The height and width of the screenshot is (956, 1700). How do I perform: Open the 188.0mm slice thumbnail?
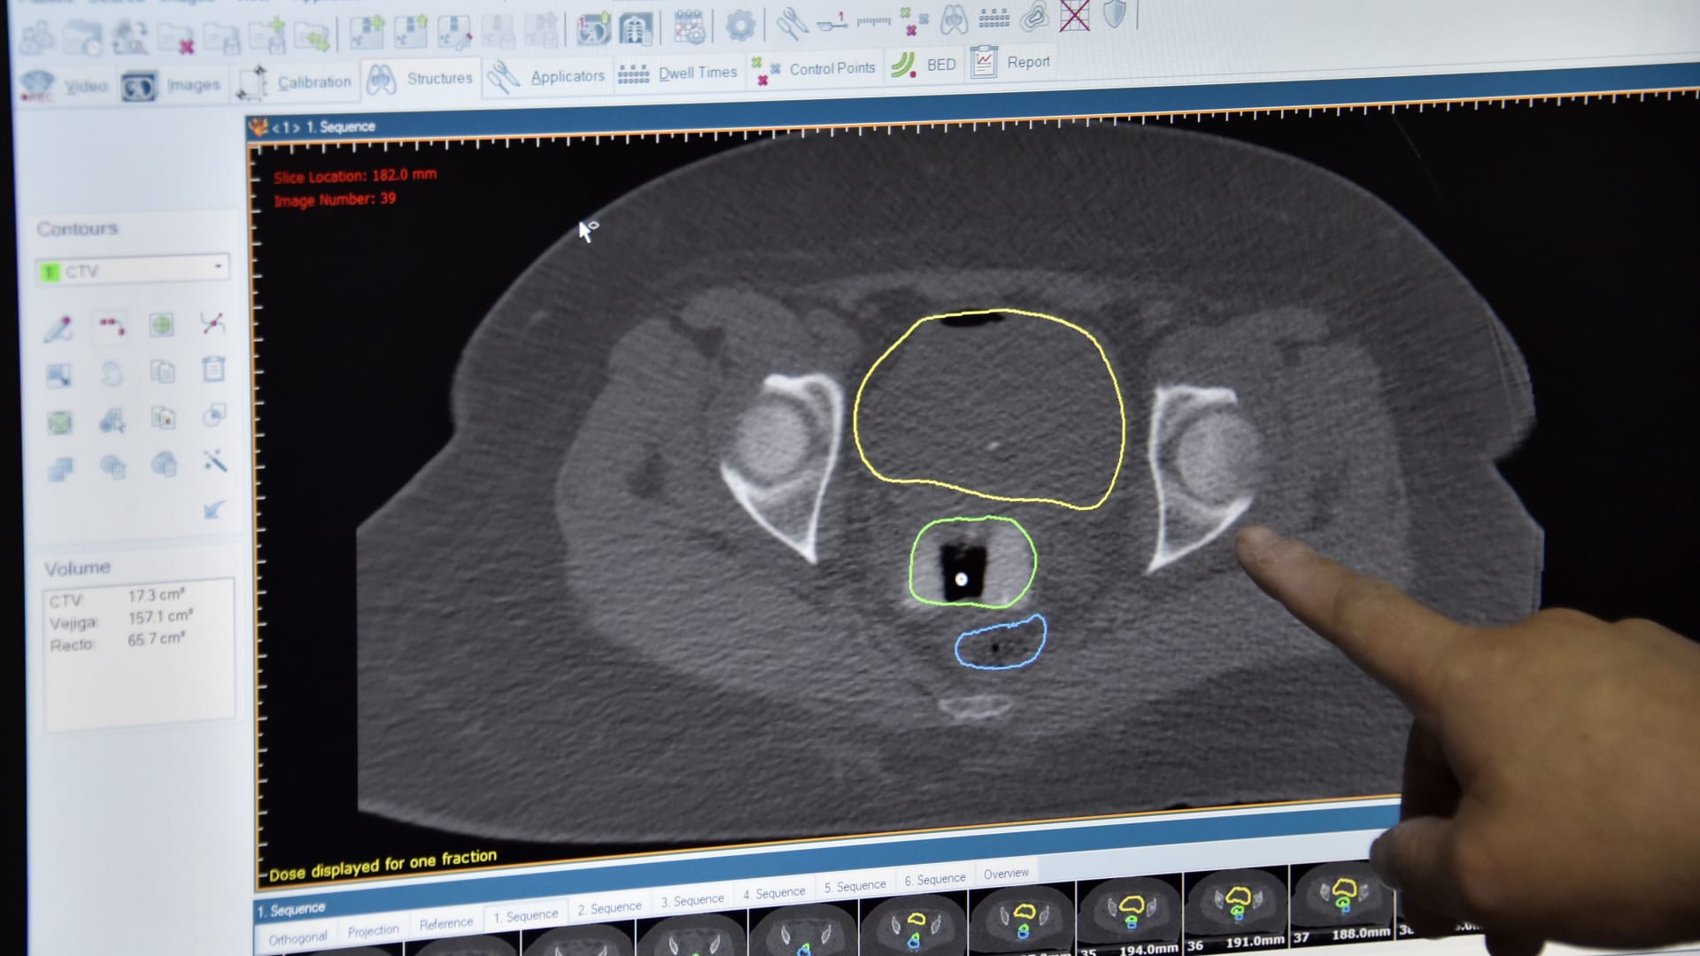point(1341,903)
